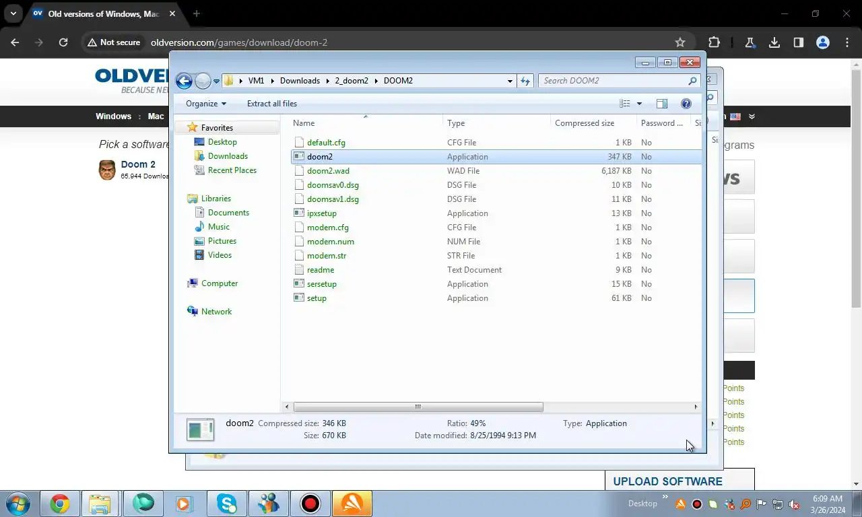The image size is (862, 517).
Task: Select the setup application
Action: pyautogui.click(x=317, y=298)
